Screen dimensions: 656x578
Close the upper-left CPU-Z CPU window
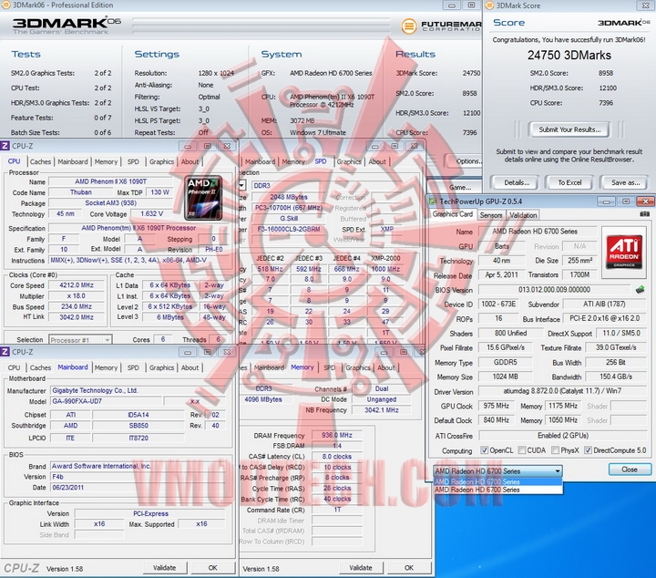tap(227, 146)
